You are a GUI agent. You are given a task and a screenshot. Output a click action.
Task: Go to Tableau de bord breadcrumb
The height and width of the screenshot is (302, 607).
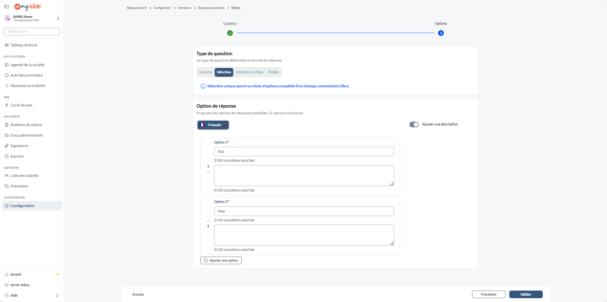point(136,8)
